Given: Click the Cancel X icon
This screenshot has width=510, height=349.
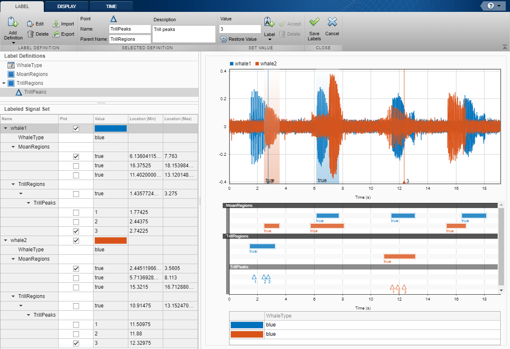Looking at the screenshot, I should click(x=332, y=22).
